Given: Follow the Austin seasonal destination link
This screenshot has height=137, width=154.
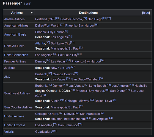Looking at the screenshot, I should 55,101.
